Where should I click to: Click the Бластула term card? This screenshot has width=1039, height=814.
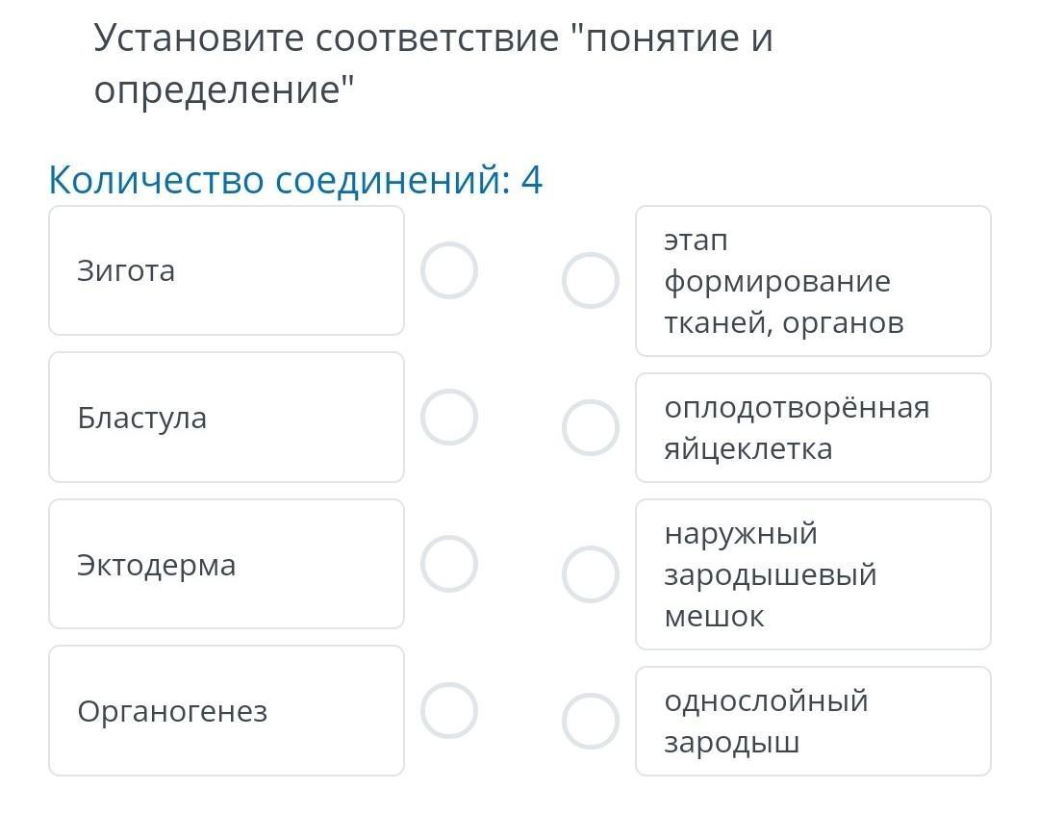coord(226,418)
